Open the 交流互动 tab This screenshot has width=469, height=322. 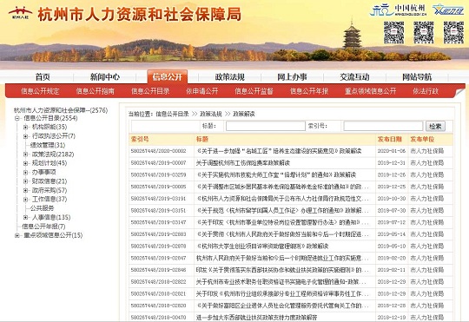tap(354, 77)
